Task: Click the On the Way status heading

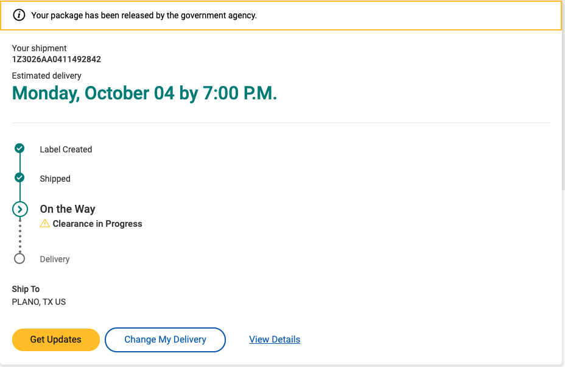Action: (68, 209)
